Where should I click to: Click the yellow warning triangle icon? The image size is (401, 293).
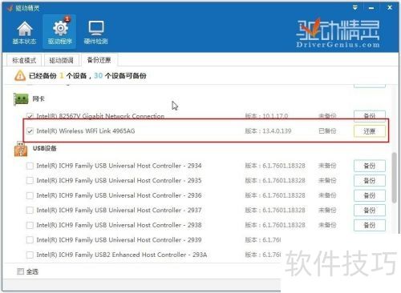20,75
